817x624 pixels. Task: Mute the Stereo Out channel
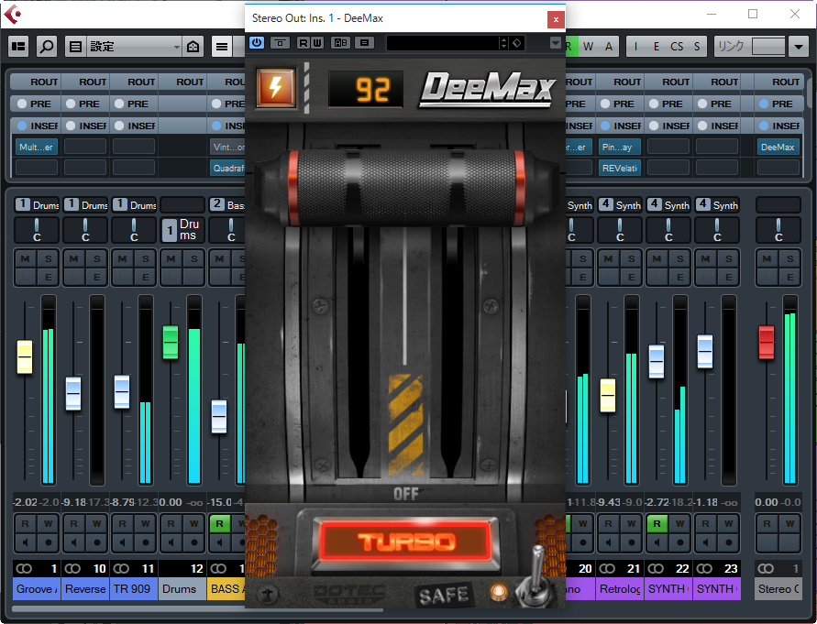[x=767, y=258]
